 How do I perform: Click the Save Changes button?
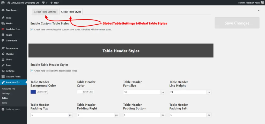coord(237,23)
